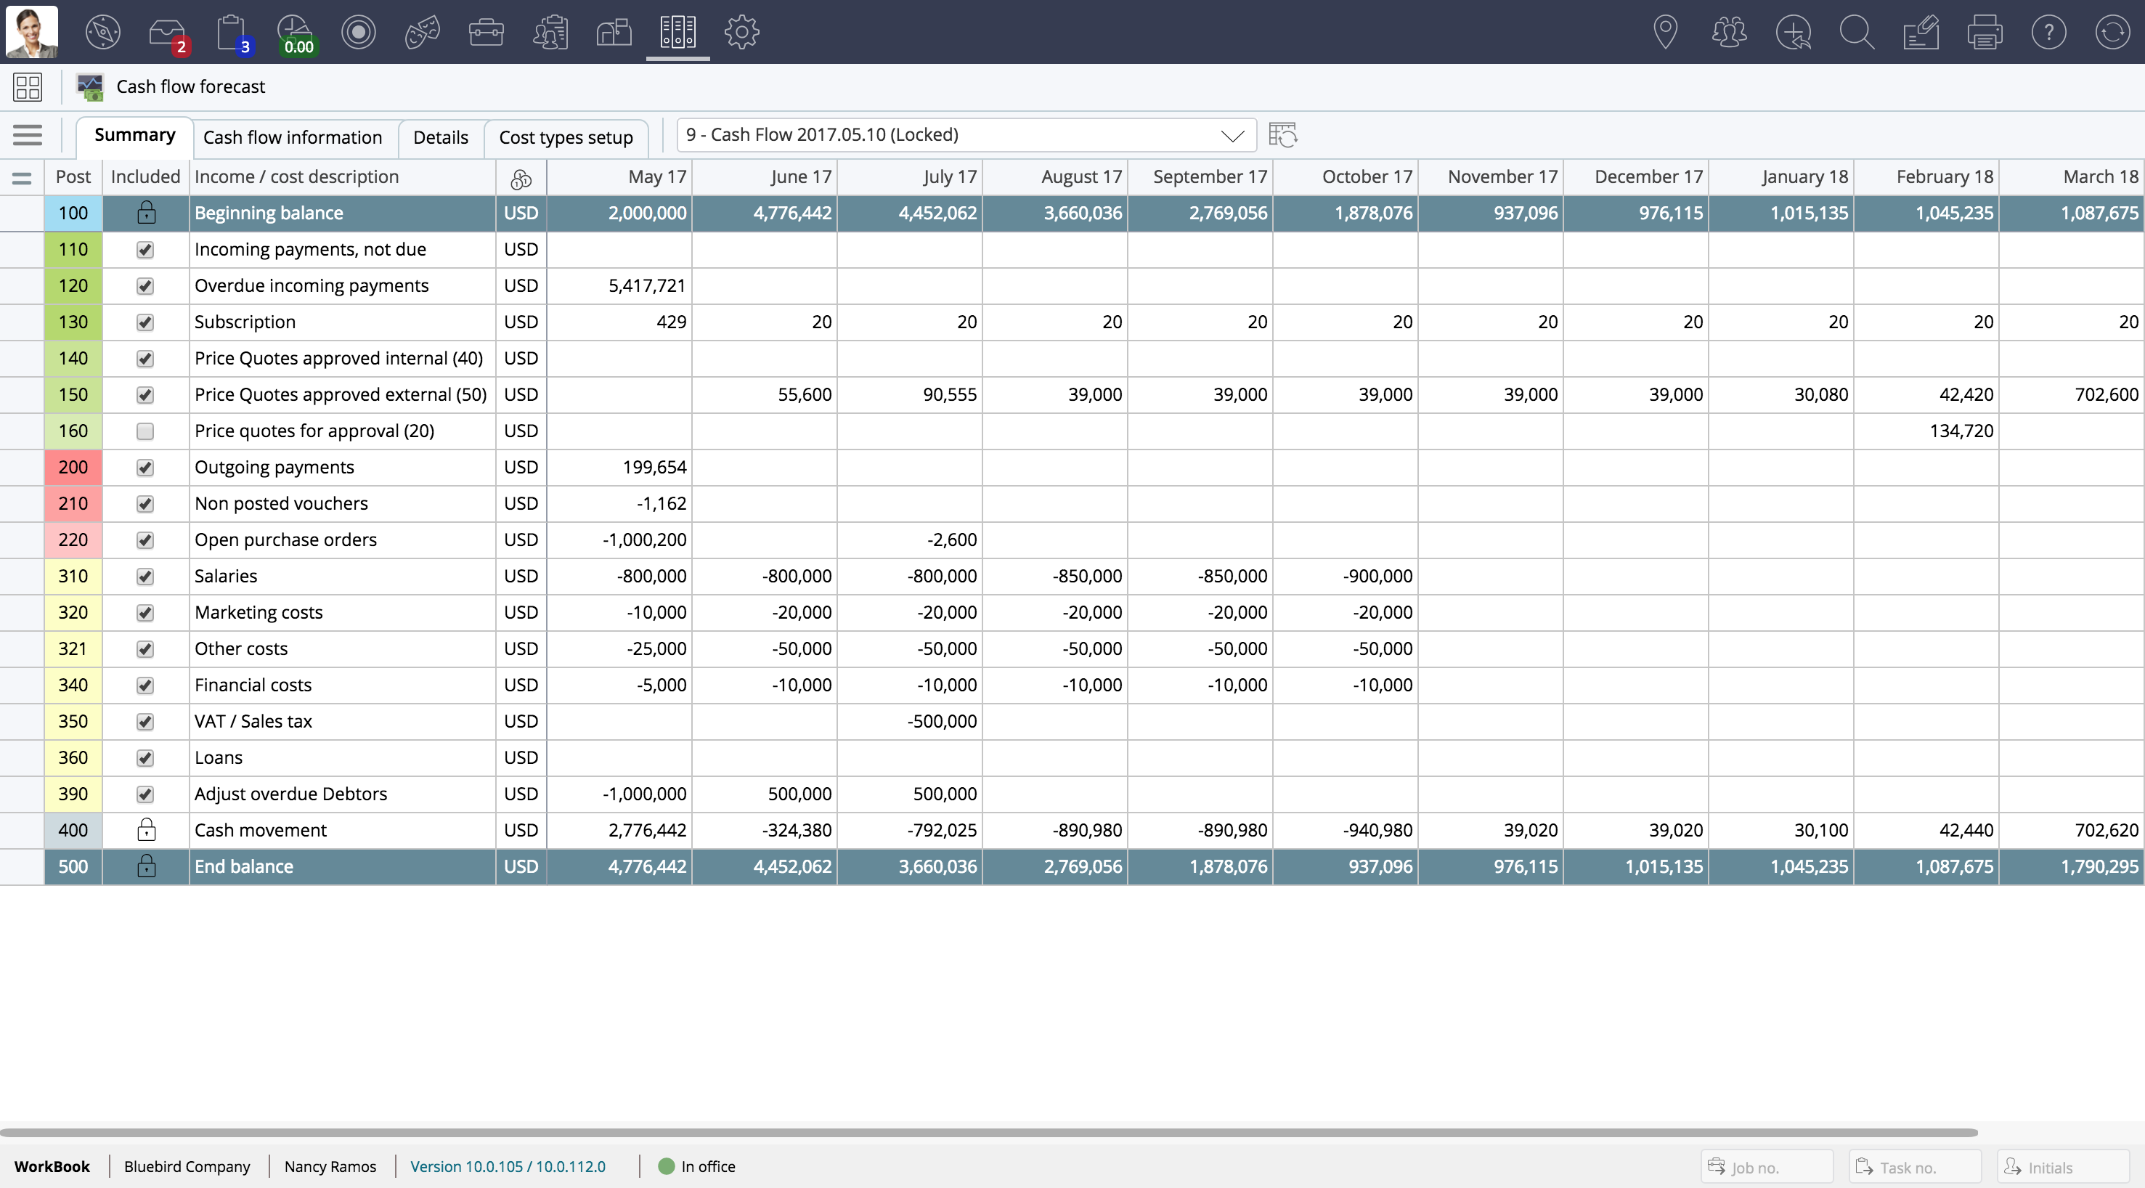The width and height of the screenshot is (2145, 1188).
Task: Open the settings gear icon
Action: 741,32
